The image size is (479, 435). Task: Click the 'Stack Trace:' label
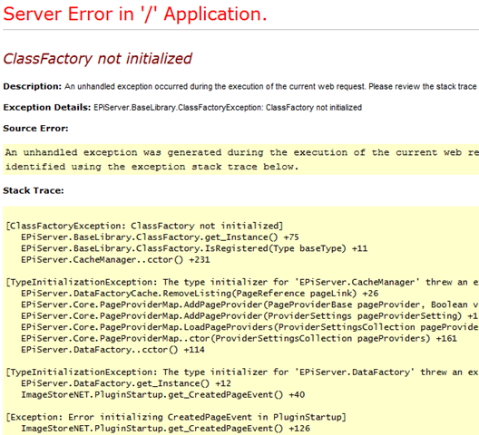(x=34, y=190)
